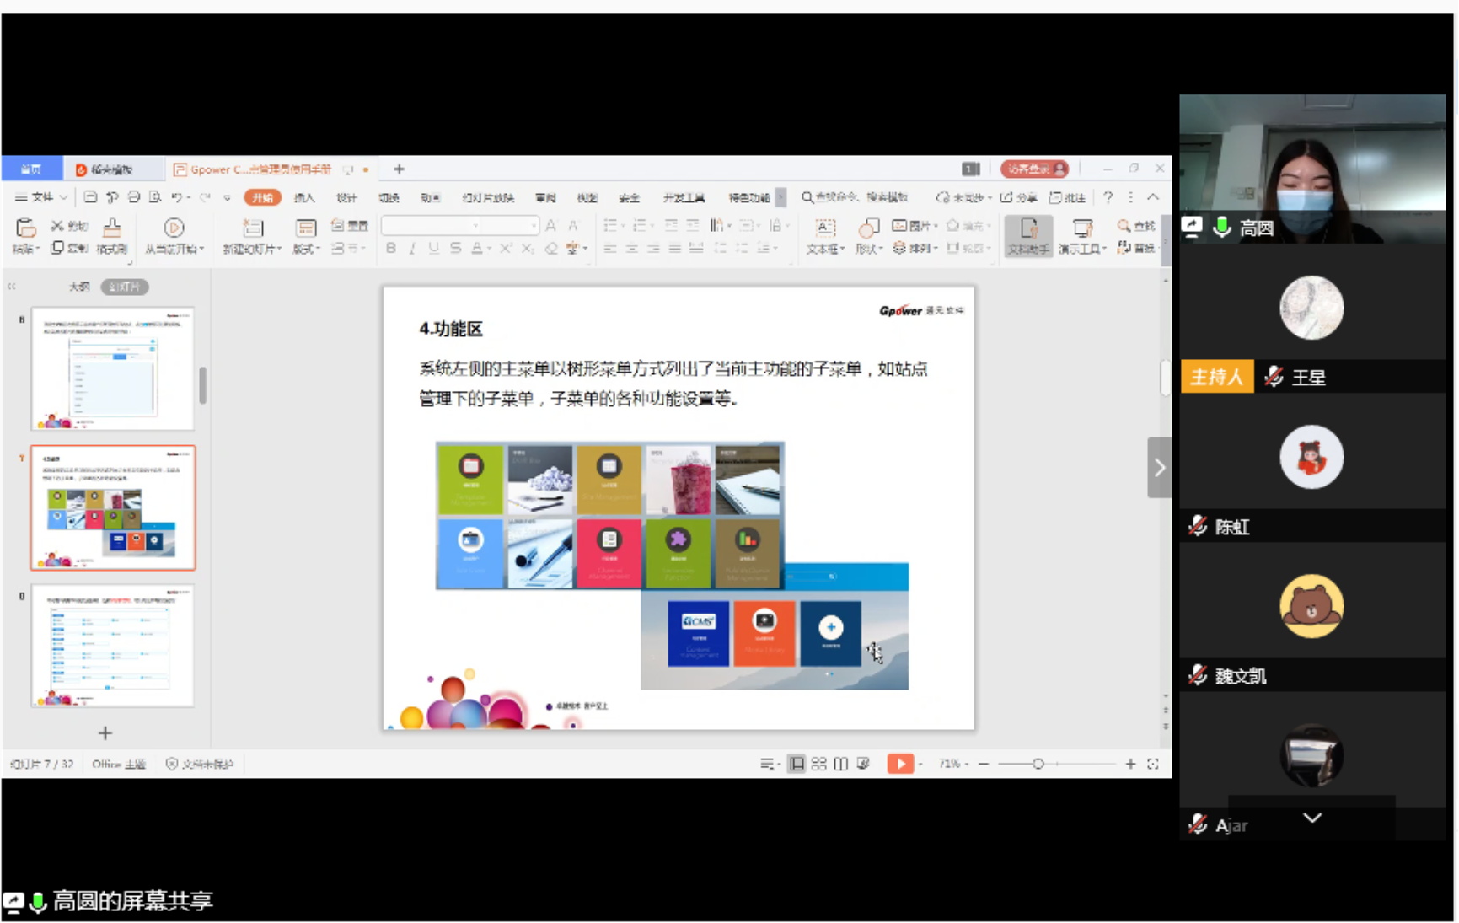Open the Insert ribbon tab
This screenshot has width=1459, height=923.
304,197
